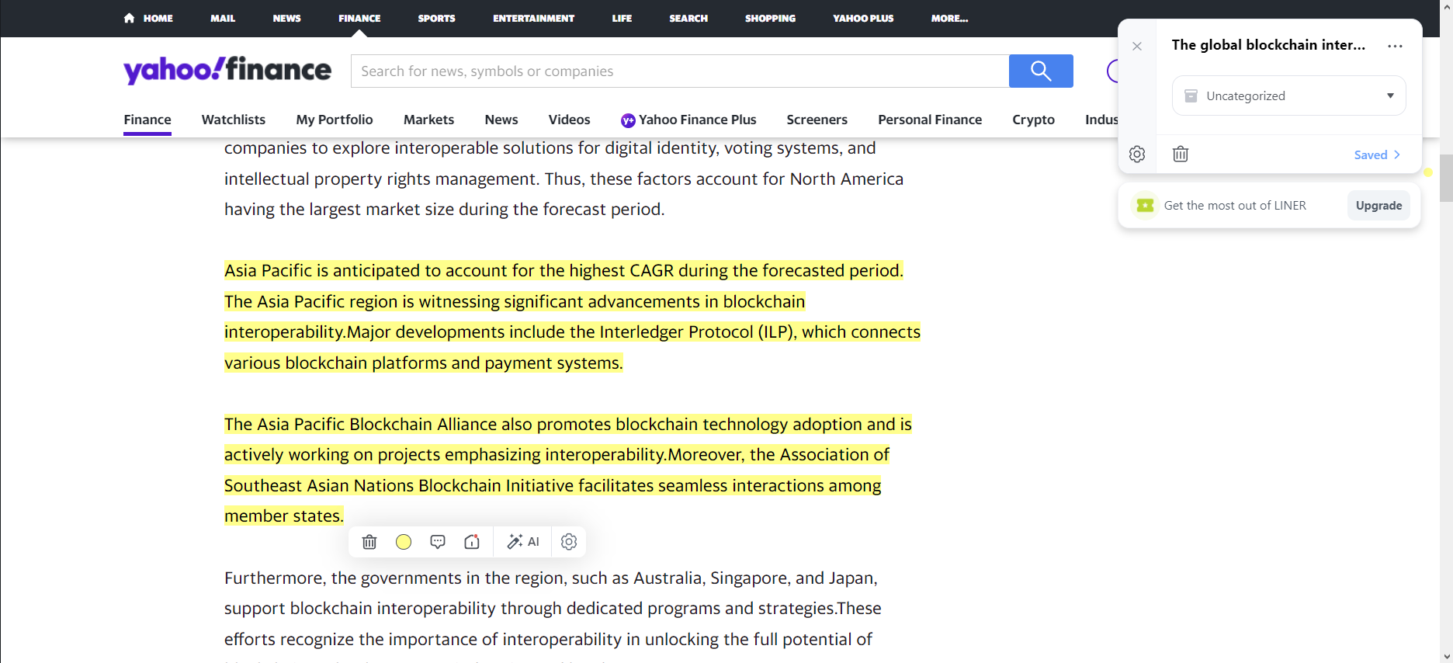Click highlighted text 'The Asia Pacific Blockchain Alliance'
The width and height of the screenshot is (1453, 663).
[x=360, y=424]
